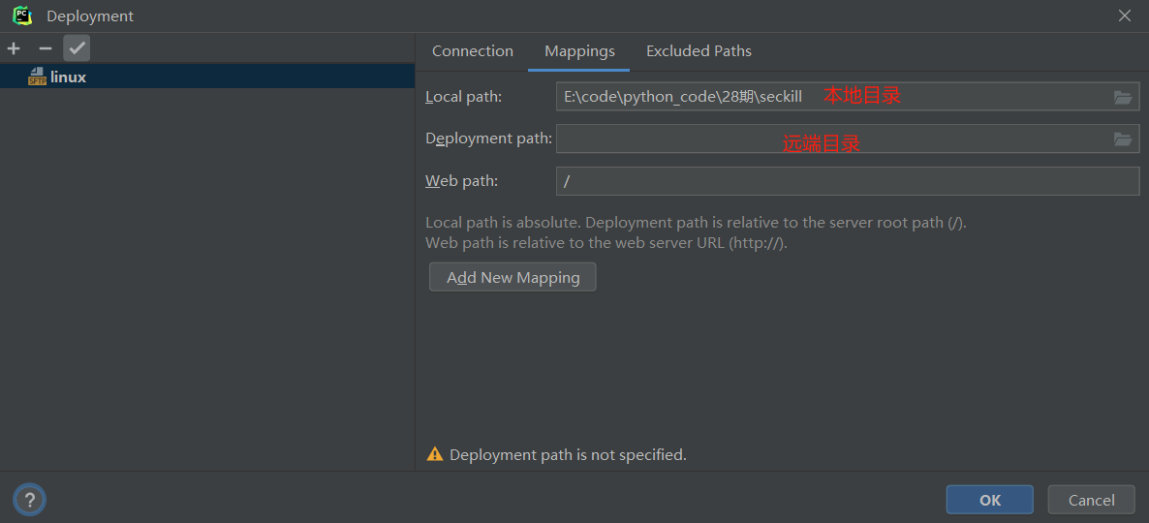The height and width of the screenshot is (523, 1149).
Task: Click the Local path text field
Action: (833, 97)
